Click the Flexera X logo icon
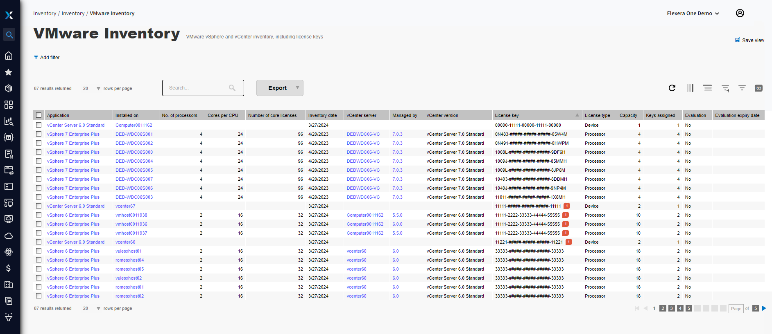The image size is (772, 334). point(9,15)
